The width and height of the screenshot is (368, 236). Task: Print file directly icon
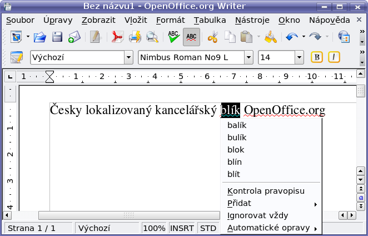(135, 37)
